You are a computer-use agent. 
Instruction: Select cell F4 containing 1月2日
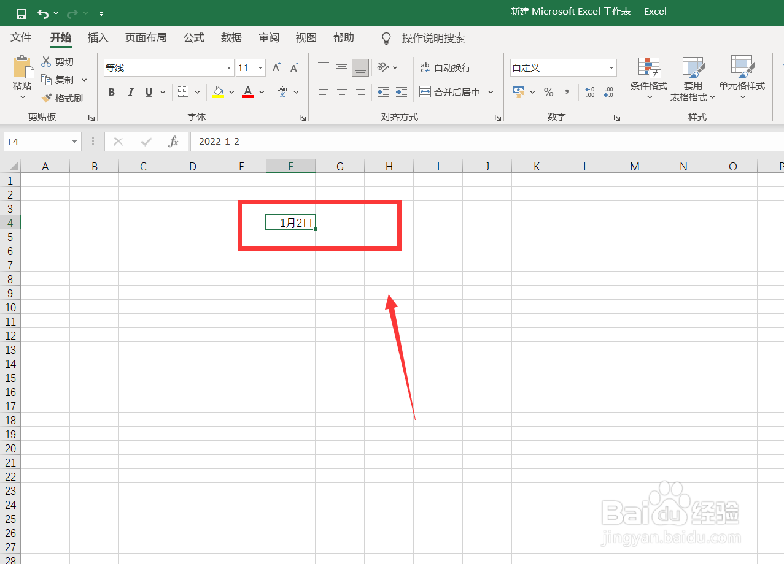(x=290, y=223)
